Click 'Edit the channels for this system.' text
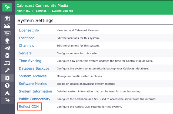The width and height of the screenshot is (173, 114). tap(78, 46)
